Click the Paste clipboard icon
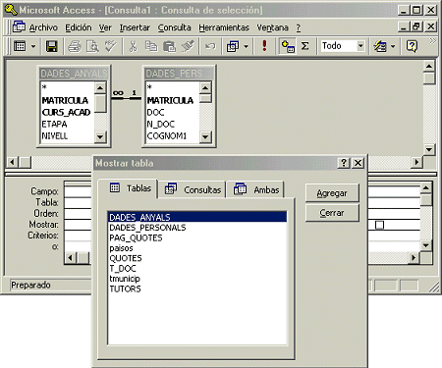This screenshot has width=442, height=368. [169, 46]
